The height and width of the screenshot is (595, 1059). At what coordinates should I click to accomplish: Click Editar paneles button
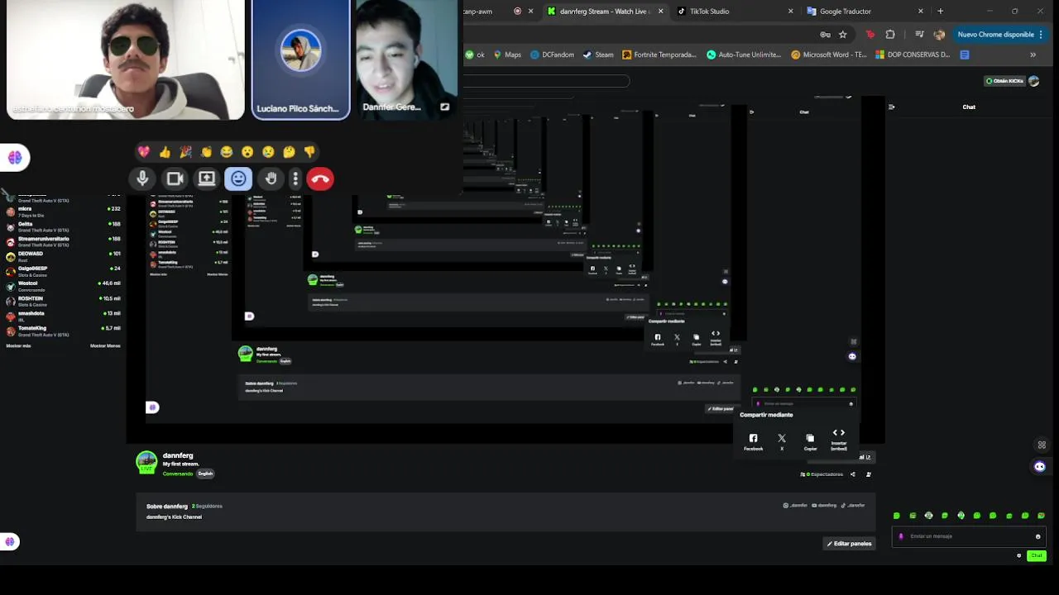[850, 544]
